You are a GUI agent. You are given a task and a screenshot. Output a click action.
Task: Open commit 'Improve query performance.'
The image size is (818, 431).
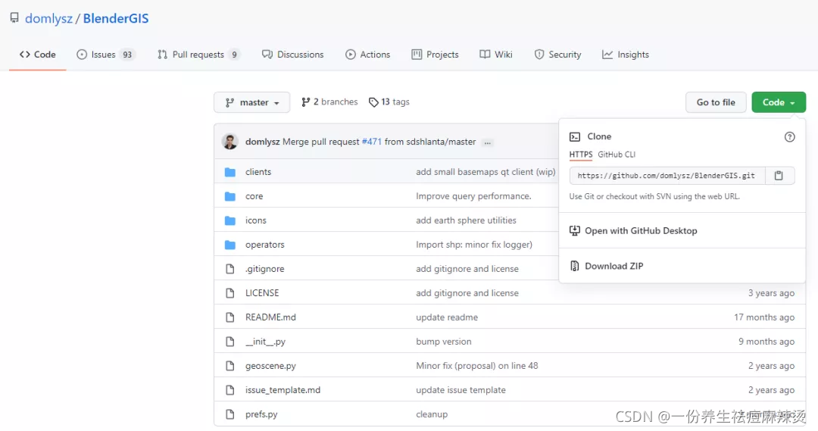[473, 196]
